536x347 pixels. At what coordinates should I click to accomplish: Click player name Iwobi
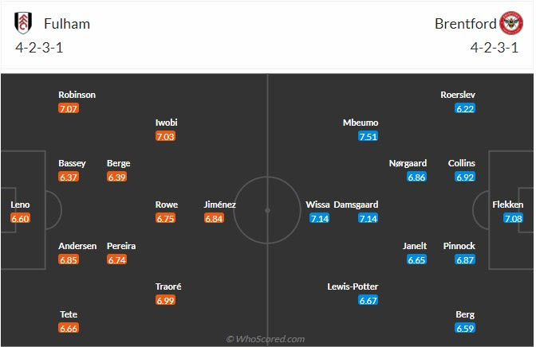[167, 123]
